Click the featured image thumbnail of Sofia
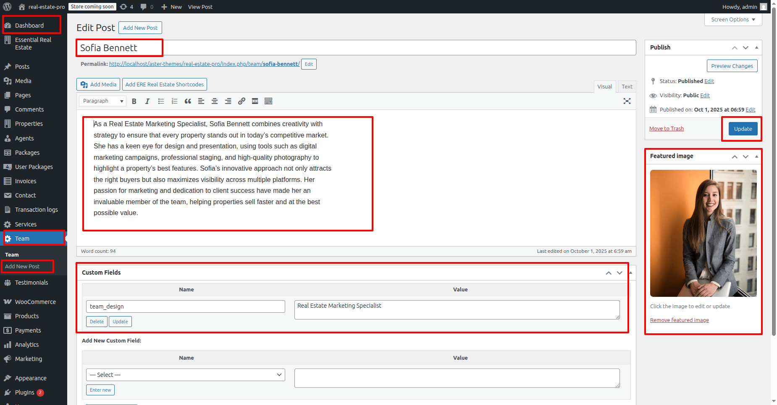Screen dimensions: 777x405 [703, 233]
